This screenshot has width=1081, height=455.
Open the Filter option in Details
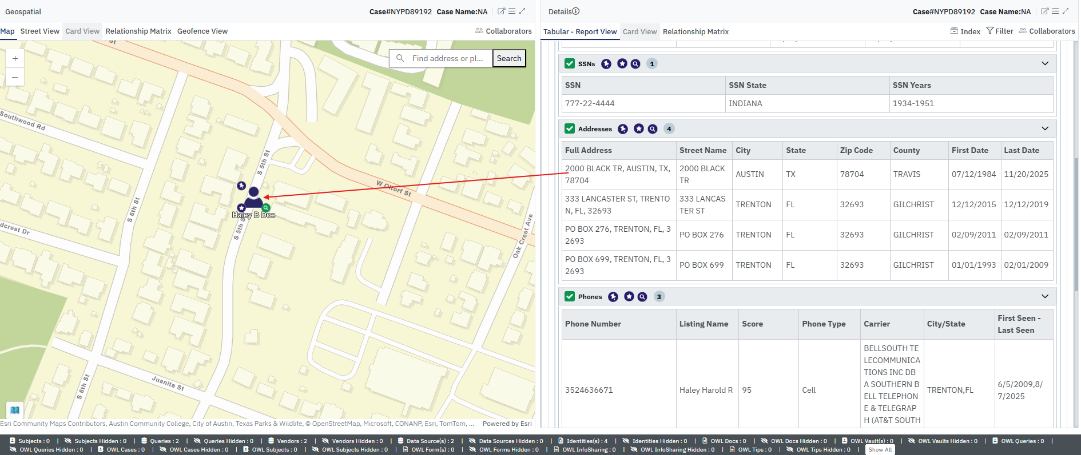pos(1000,31)
